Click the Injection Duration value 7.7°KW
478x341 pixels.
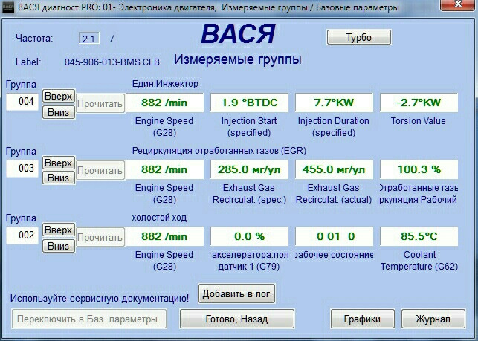click(x=334, y=103)
